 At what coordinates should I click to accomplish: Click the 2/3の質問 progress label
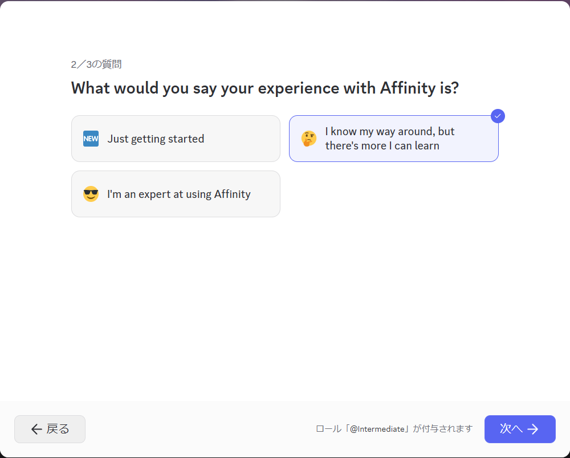(96, 64)
